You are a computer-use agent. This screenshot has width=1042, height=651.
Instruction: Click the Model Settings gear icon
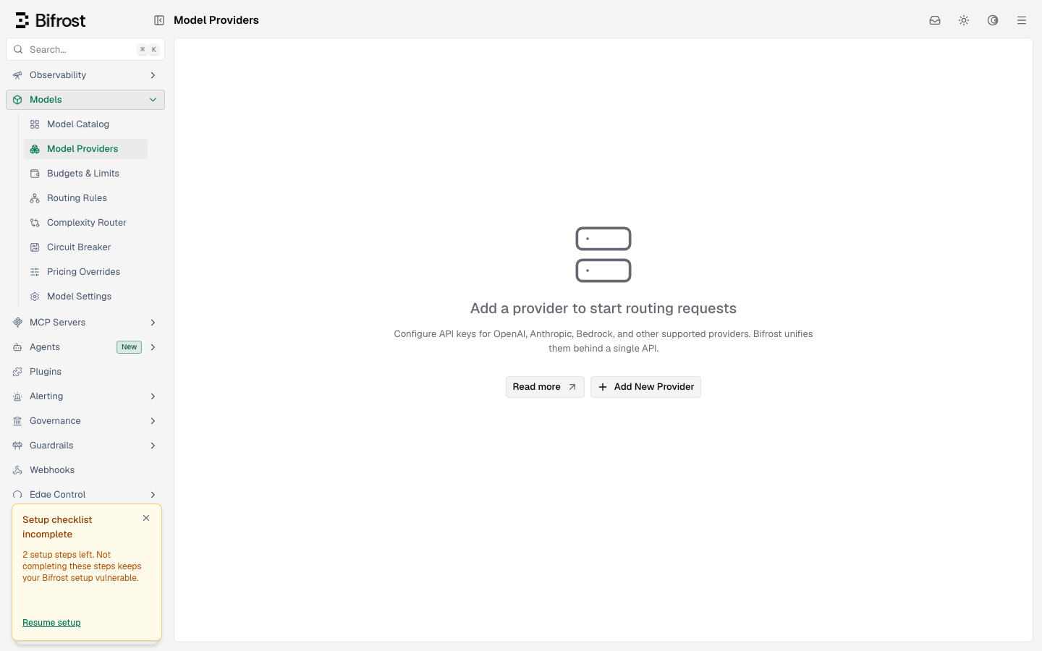click(35, 297)
